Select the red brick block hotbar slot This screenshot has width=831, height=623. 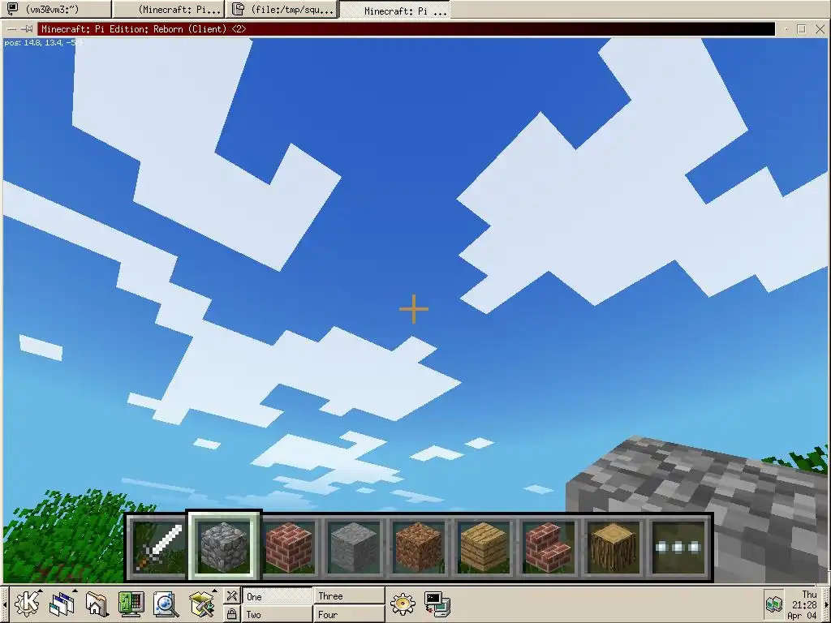pyautogui.click(x=289, y=547)
